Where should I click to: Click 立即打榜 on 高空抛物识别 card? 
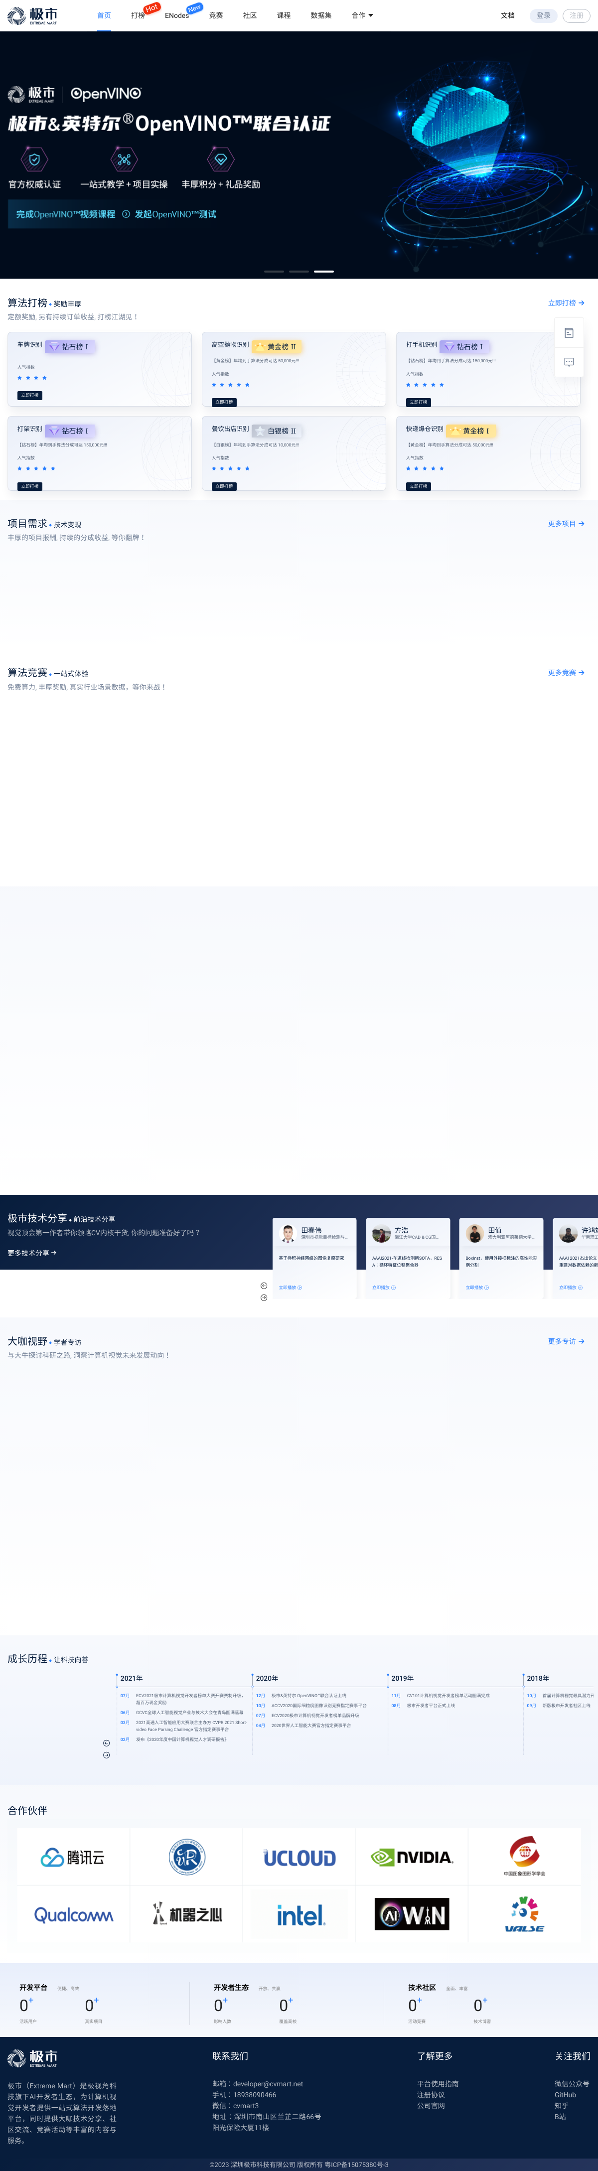coord(224,402)
